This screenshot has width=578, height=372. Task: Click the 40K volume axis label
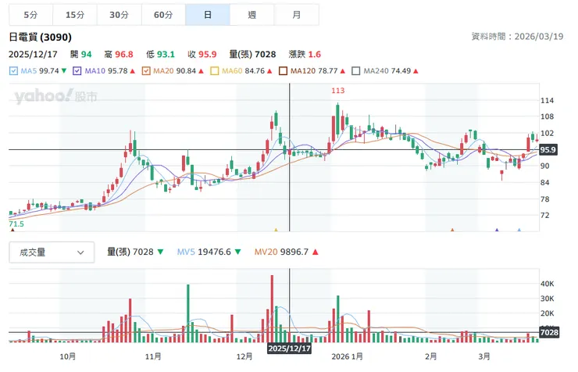[x=547, y=284]
